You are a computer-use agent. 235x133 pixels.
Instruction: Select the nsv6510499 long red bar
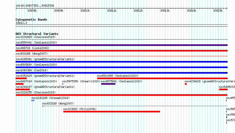tap(162, 78)
